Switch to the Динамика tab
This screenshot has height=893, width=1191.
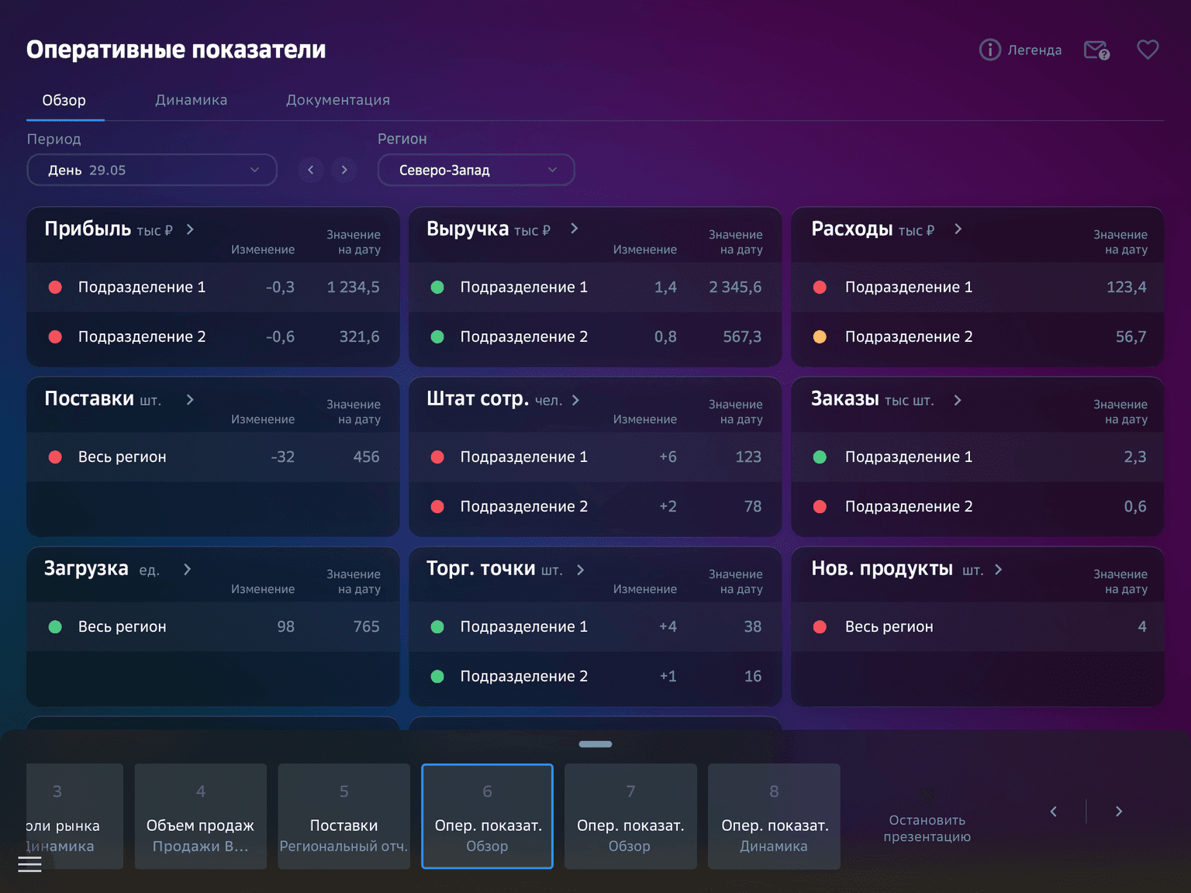pyautogui.click(x=192, y=100)
